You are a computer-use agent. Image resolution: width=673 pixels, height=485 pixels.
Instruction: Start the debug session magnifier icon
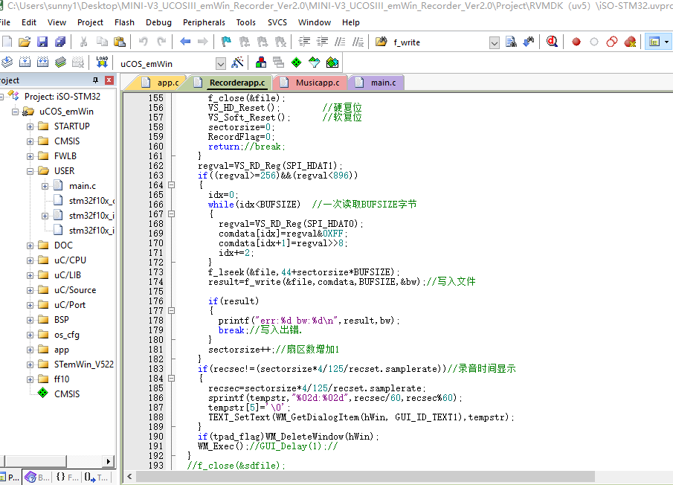click(552, 42)
